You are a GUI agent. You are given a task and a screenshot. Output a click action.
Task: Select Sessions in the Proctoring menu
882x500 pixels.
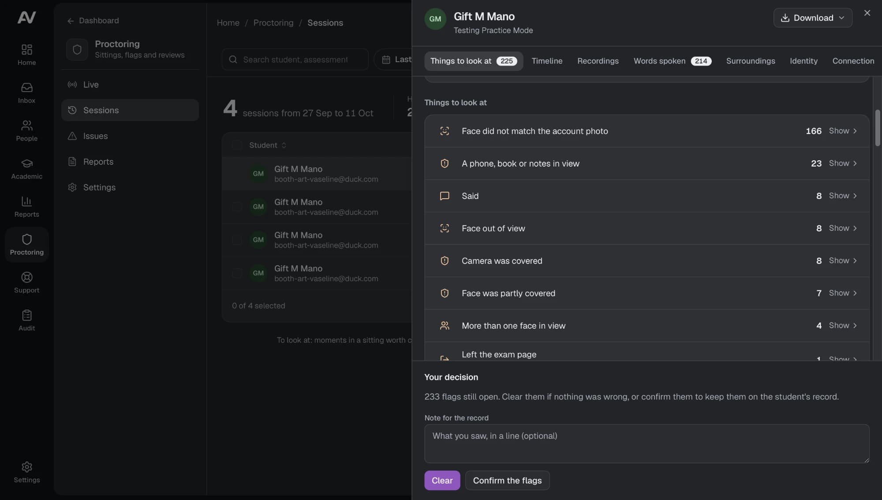[x=130, y=110]
